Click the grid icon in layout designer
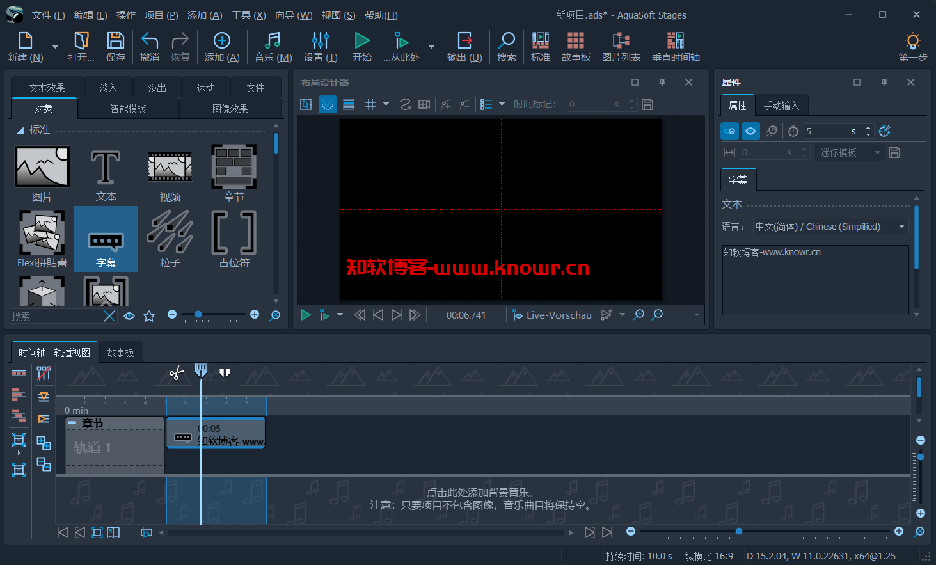This screenshot has width=936, height=565. pos(370,104)
